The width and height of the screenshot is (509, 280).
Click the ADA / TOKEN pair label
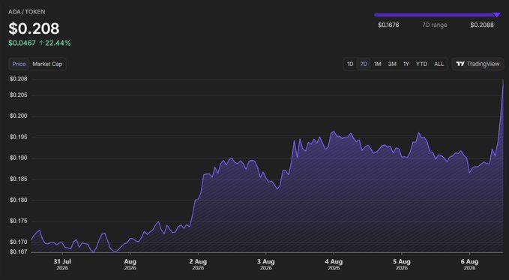click(27, 12)
